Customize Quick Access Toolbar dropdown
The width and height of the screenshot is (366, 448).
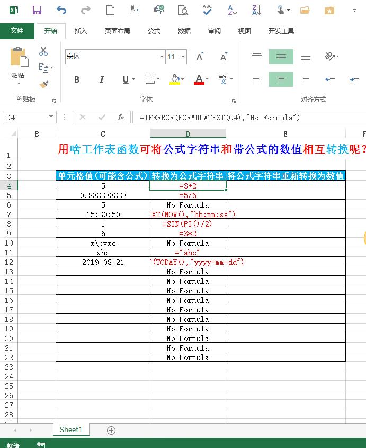click(354, 11)
